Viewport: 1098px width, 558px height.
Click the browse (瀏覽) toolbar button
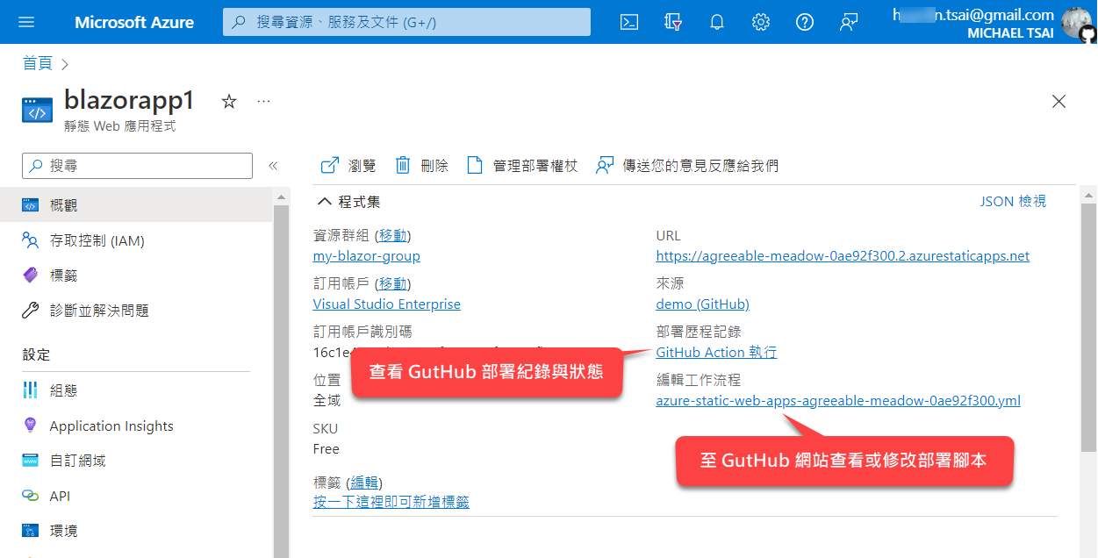point(348,165)
